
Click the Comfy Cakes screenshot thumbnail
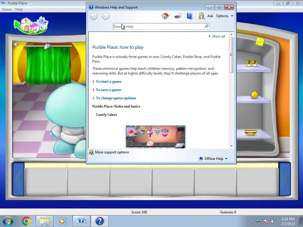click(156, 137)
